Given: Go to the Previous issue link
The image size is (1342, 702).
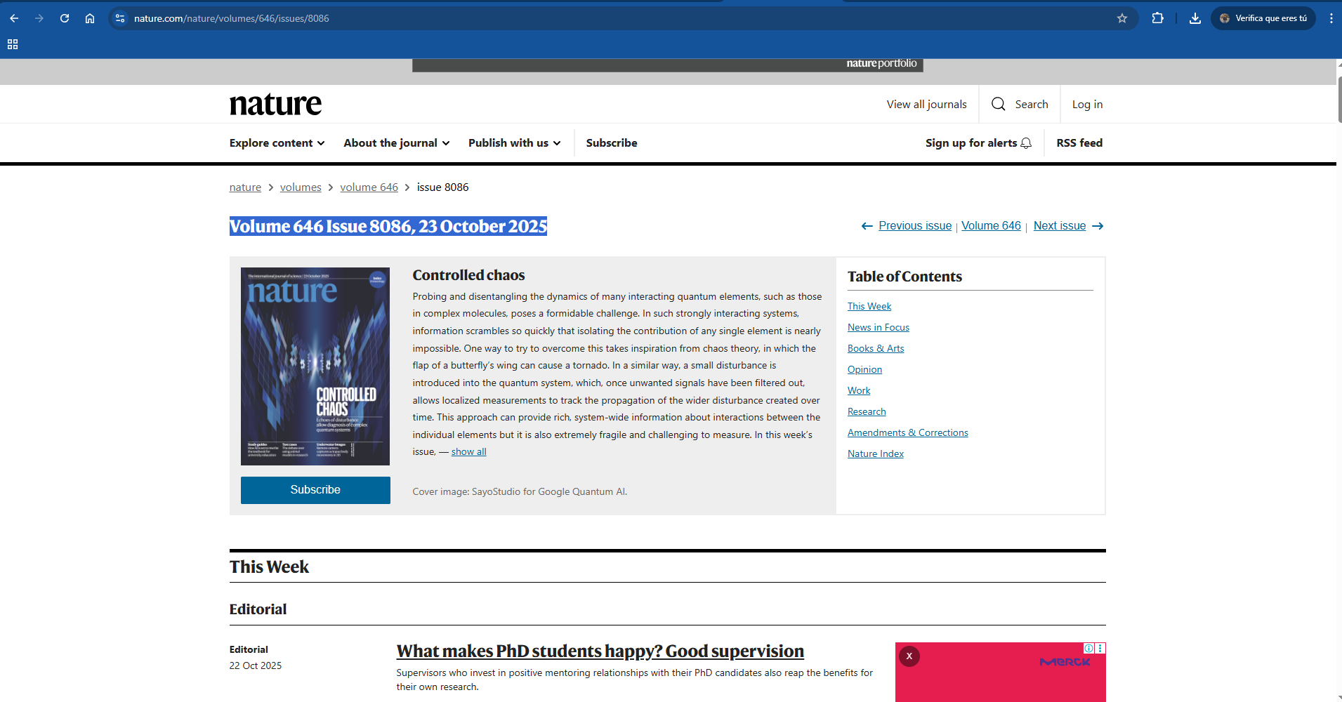Looking at the screenshot, I should (914, 226).
